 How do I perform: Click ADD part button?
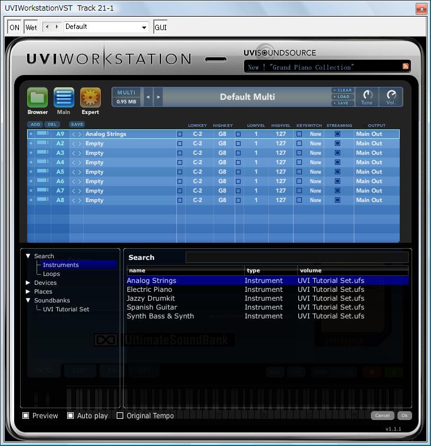[x=35, y=124]
